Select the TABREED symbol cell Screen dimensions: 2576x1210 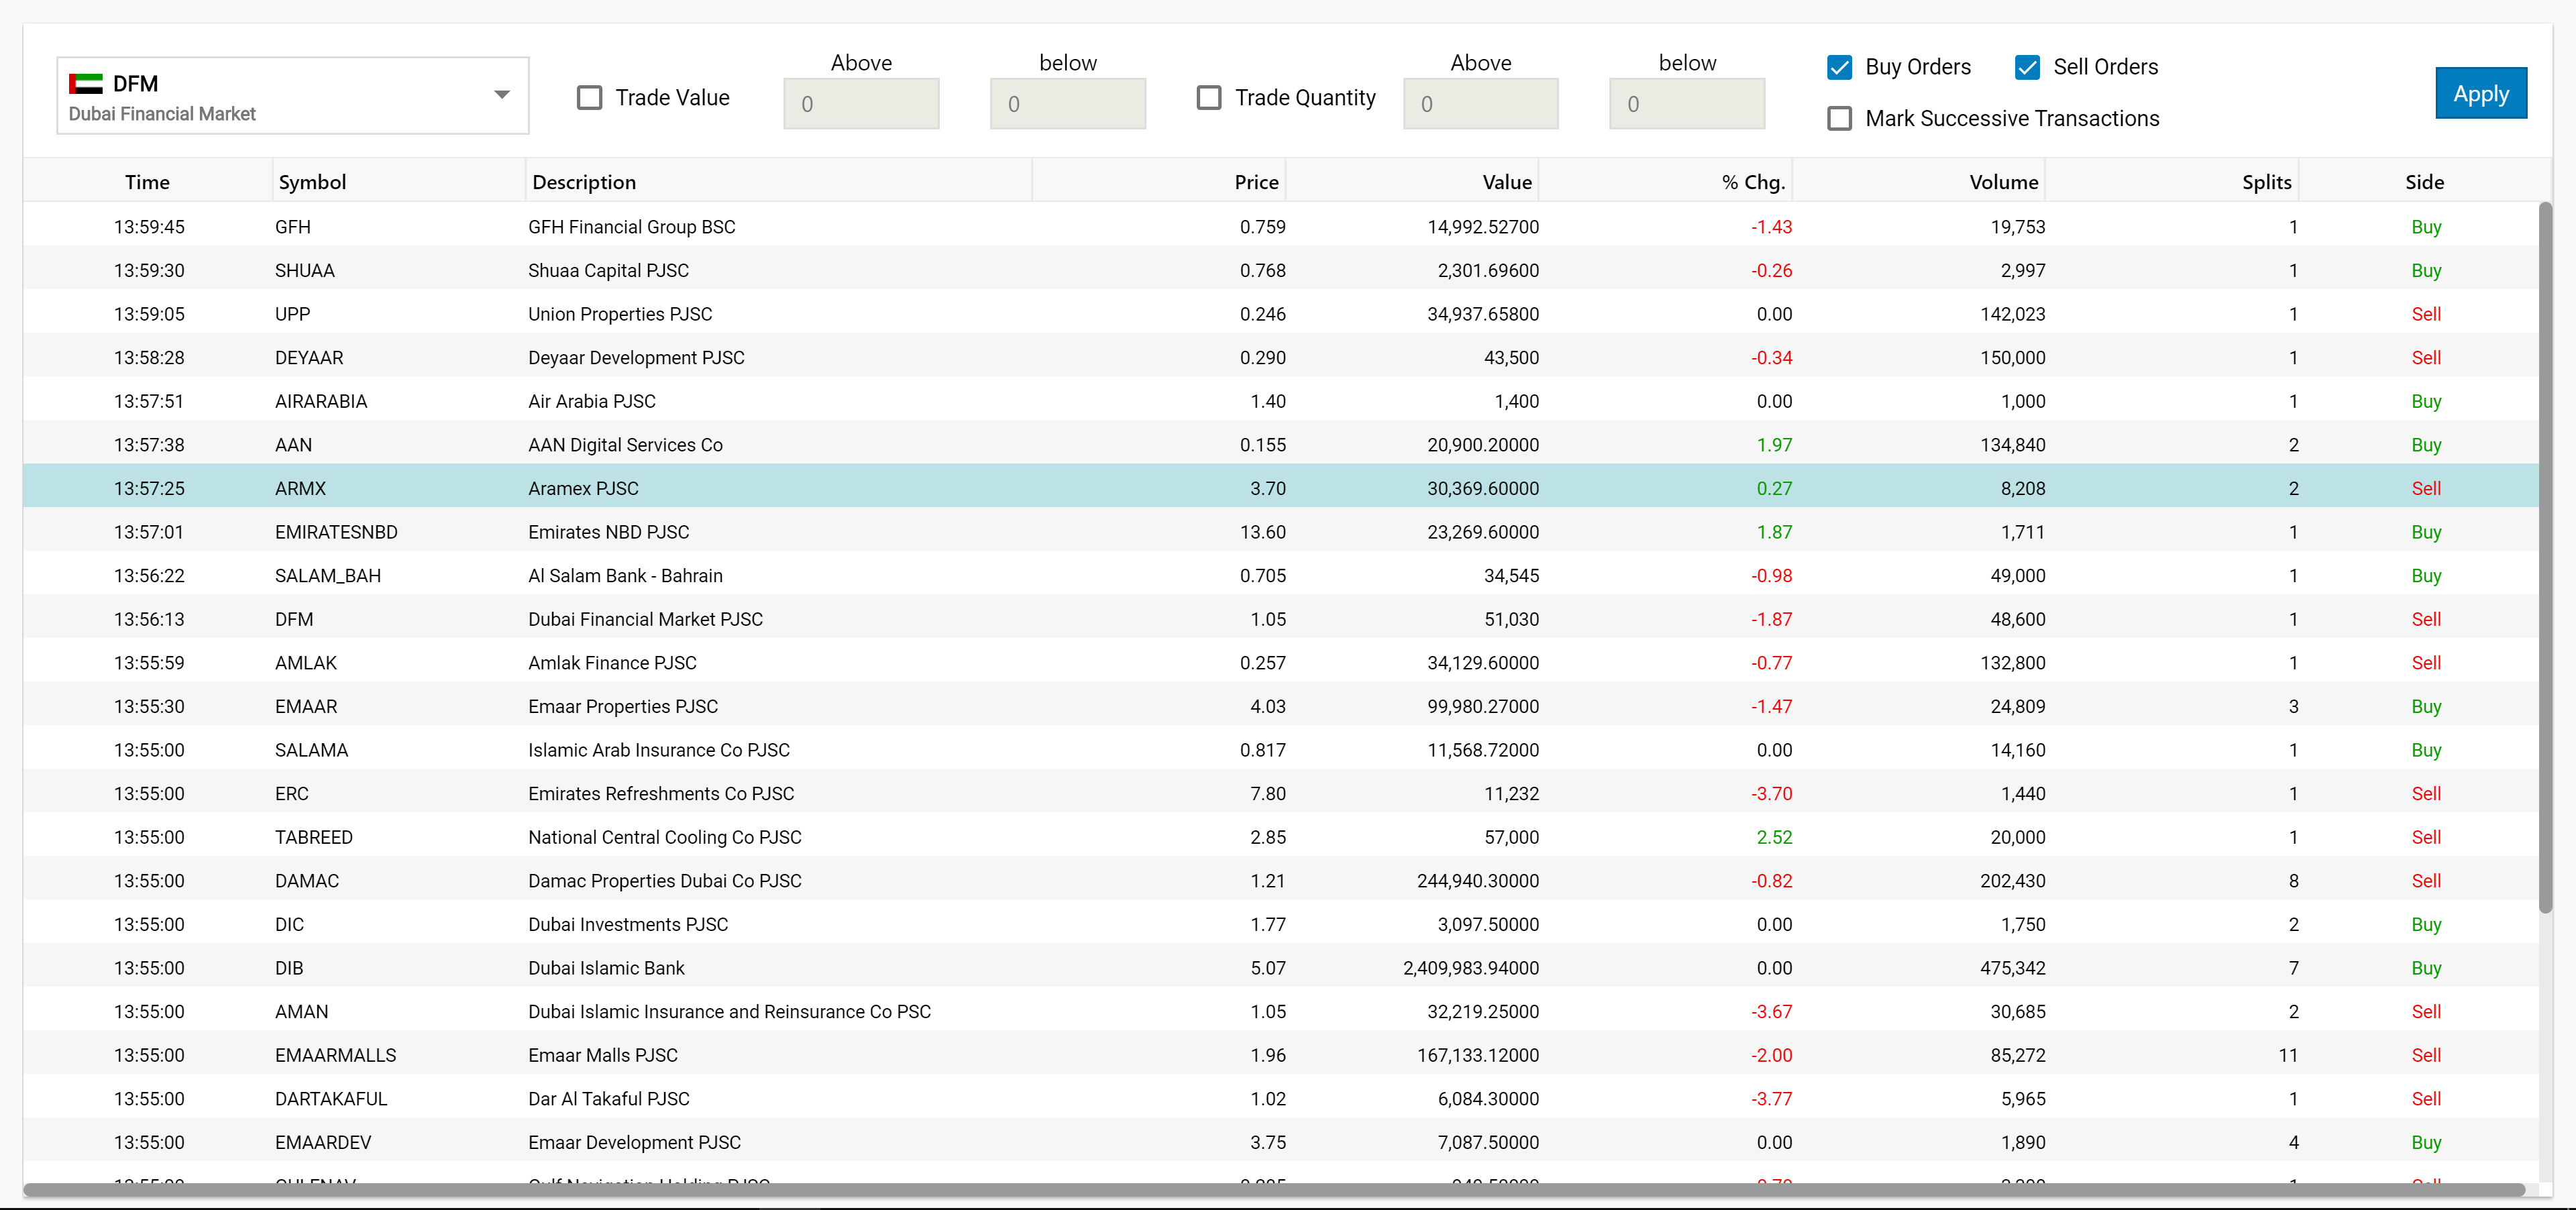(x=314, y=837)
